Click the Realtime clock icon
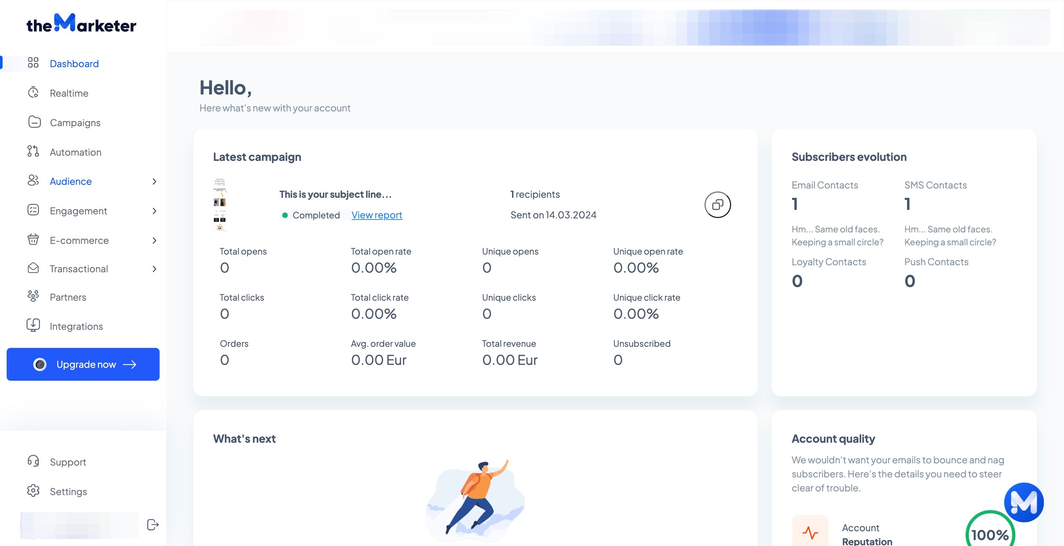This screenshot has height=546, width=1064. pos(33,92)
